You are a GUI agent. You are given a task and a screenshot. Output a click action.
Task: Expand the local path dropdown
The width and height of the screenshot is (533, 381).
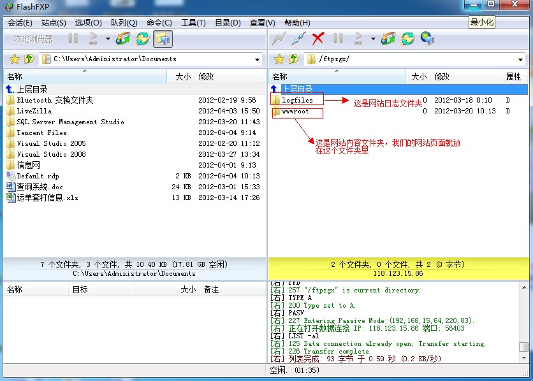[x=258, y=59]
